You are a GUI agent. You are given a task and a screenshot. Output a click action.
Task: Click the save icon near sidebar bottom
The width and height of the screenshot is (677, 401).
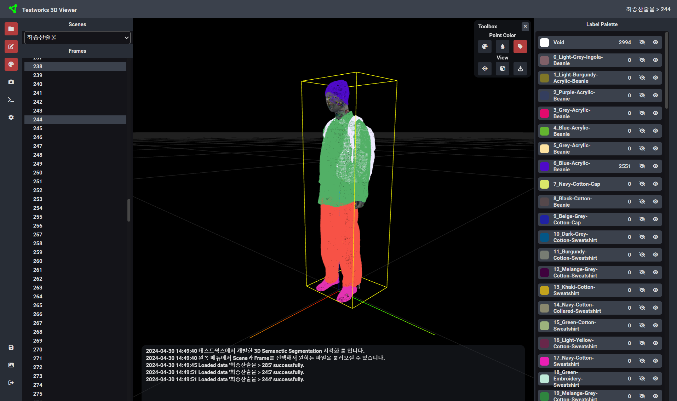11,347
